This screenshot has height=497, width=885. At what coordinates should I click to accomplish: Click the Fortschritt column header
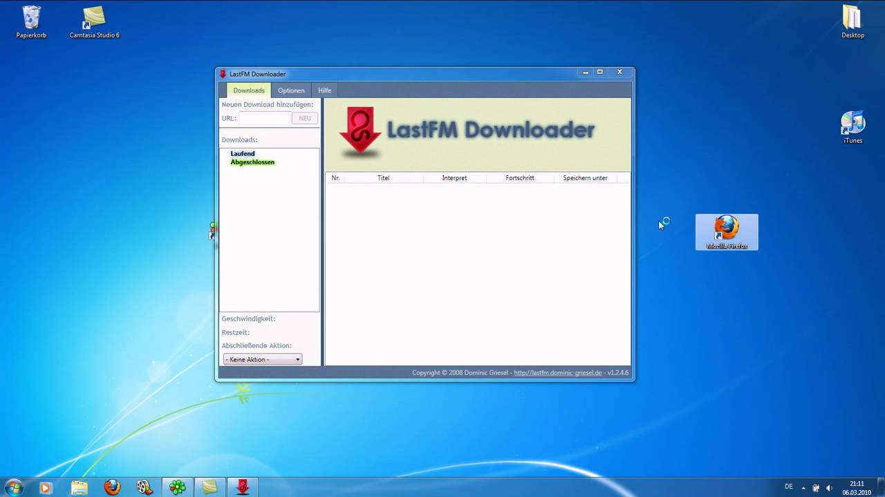point(520,178)
